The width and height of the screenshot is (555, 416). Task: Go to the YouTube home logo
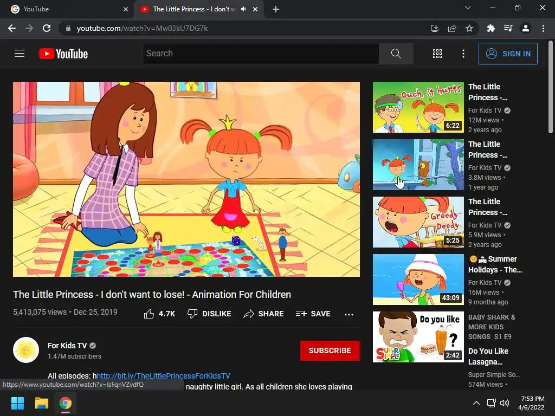(x=63, y=54)
